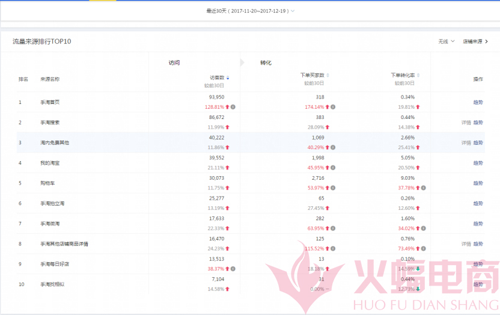Sort by 访客数 column arrow
The width and height of the screenshot is (500, 315).
pyautogui.click(x=228, y=78)
